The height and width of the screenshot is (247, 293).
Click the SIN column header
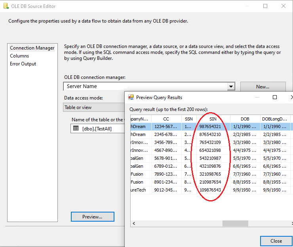213,119
